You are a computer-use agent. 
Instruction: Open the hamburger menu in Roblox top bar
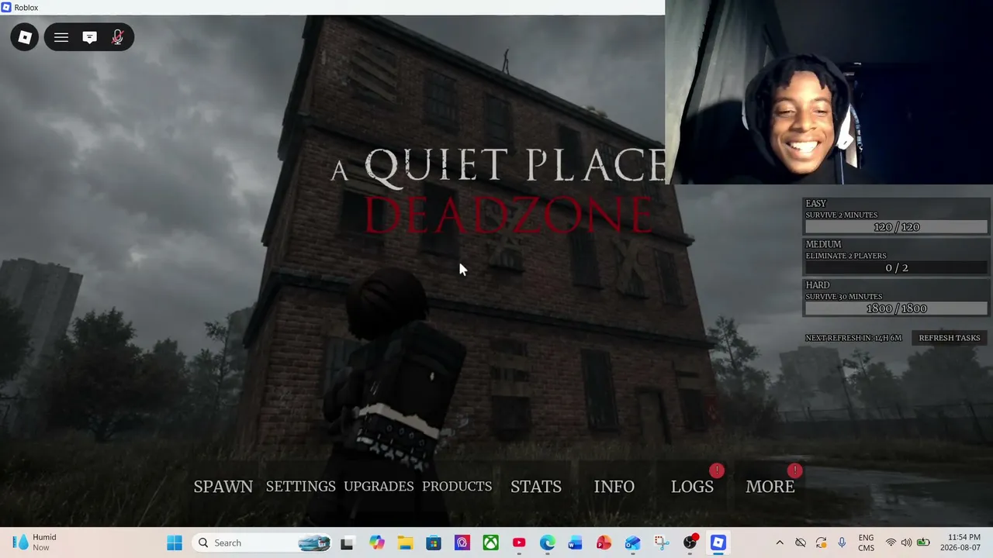[61, 37]
